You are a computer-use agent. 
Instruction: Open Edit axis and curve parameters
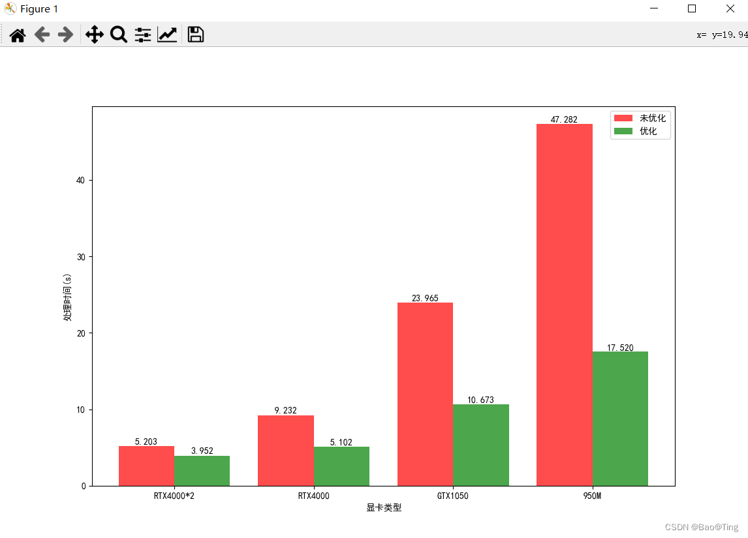167,35
